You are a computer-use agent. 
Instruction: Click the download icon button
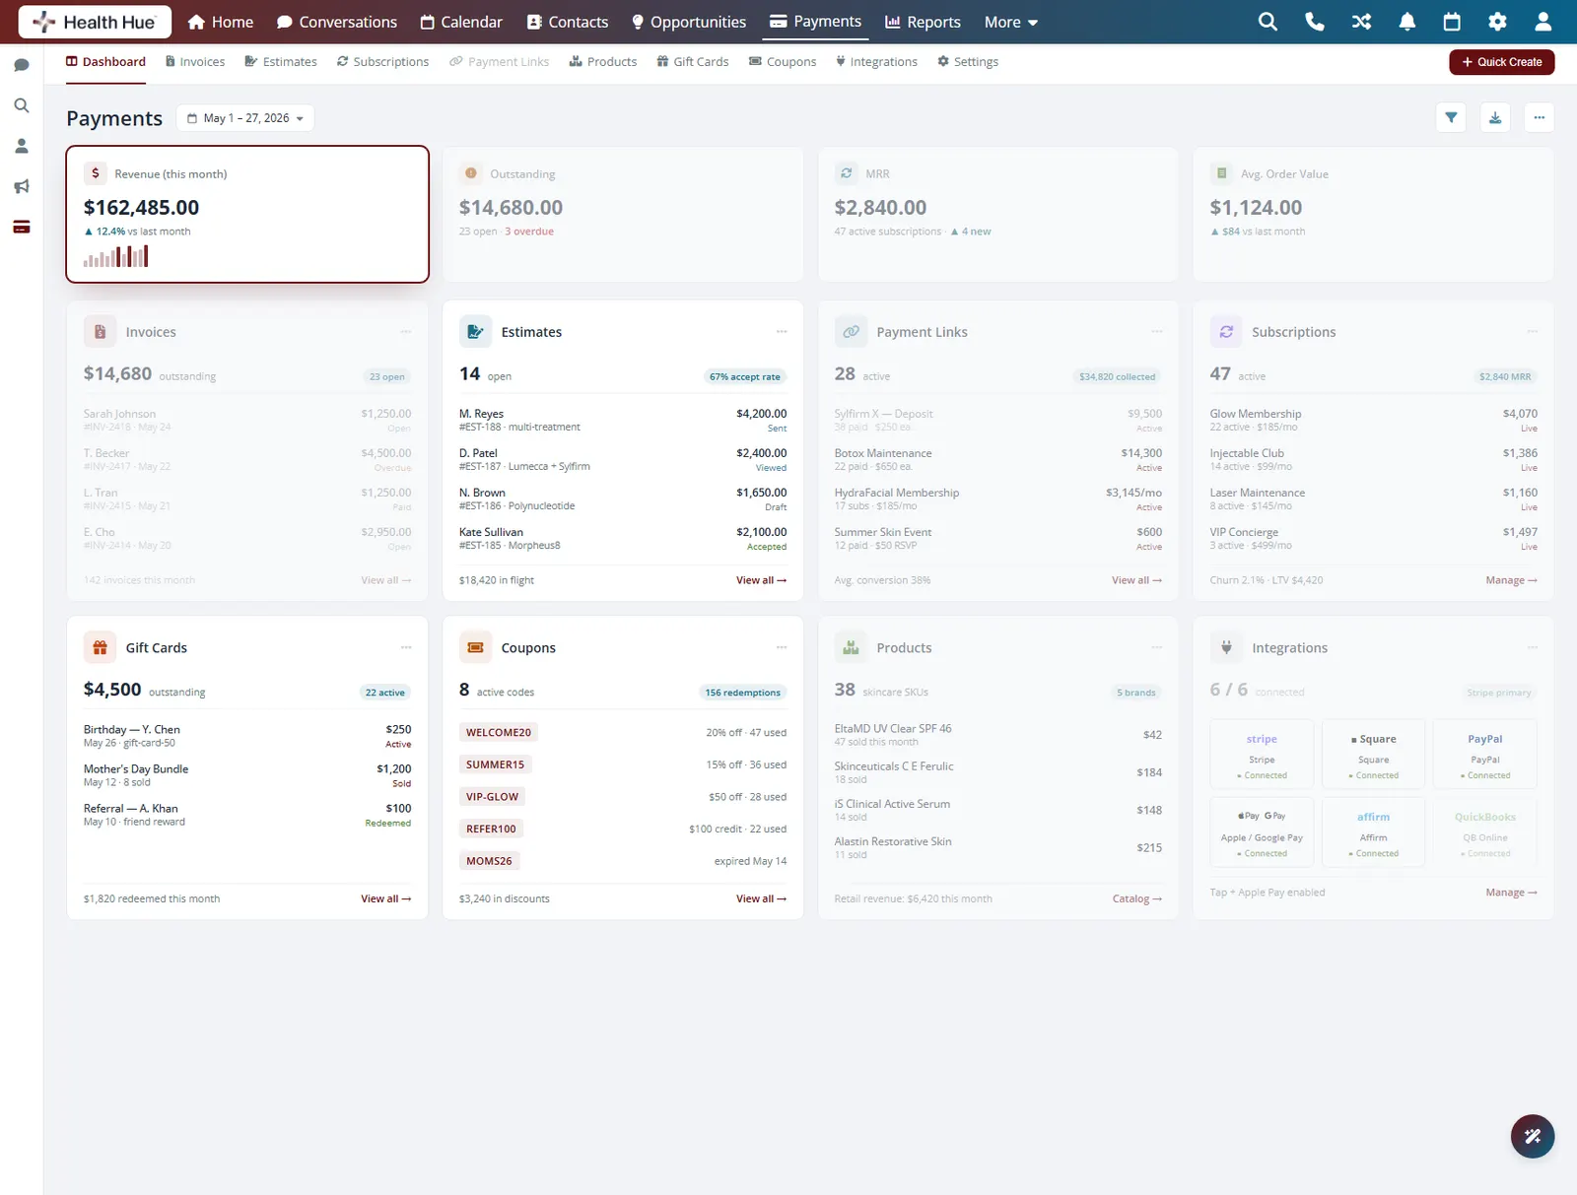coord(1495,117)
